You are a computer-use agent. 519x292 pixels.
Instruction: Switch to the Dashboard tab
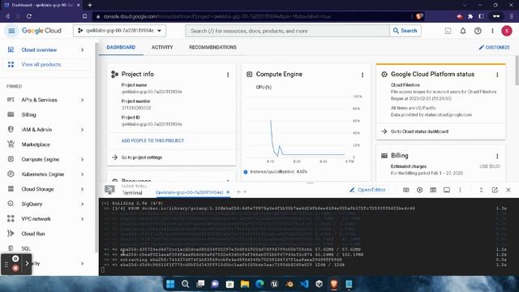click(x=121, y=47)
